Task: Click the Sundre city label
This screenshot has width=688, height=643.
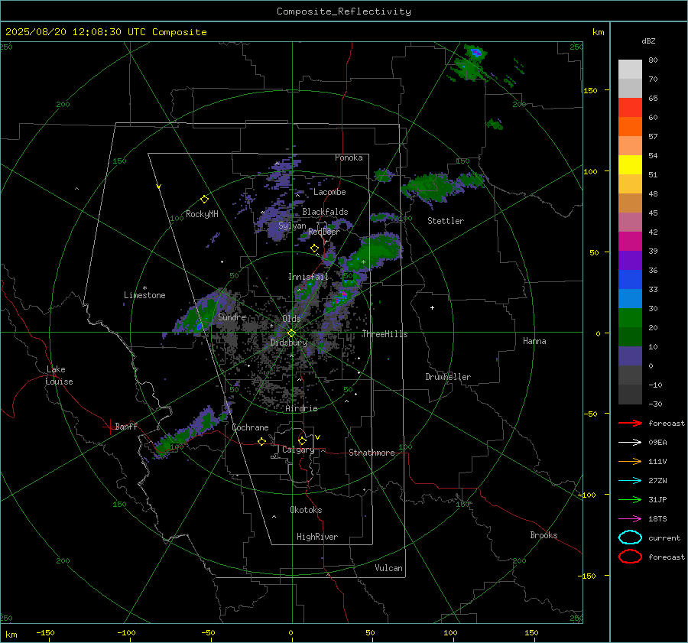Action: coord(232,317)
